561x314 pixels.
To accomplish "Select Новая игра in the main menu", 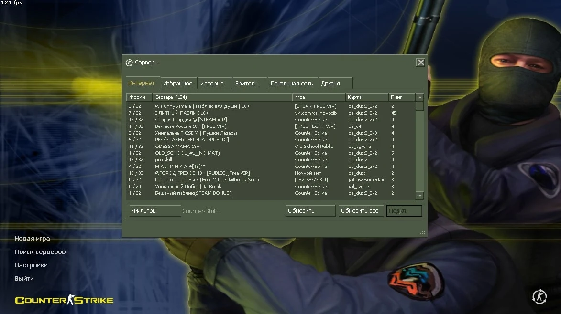I will pyautogui.click(x=32, y=239).
